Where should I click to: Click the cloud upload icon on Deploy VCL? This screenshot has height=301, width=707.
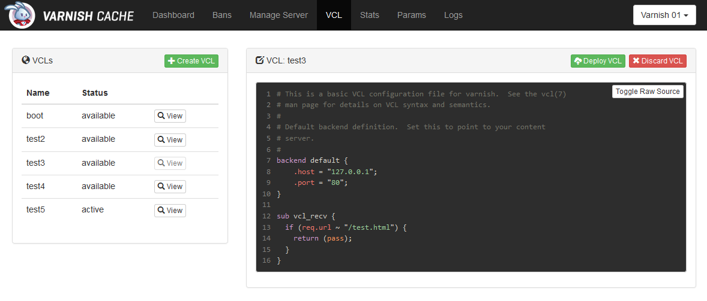578,60
